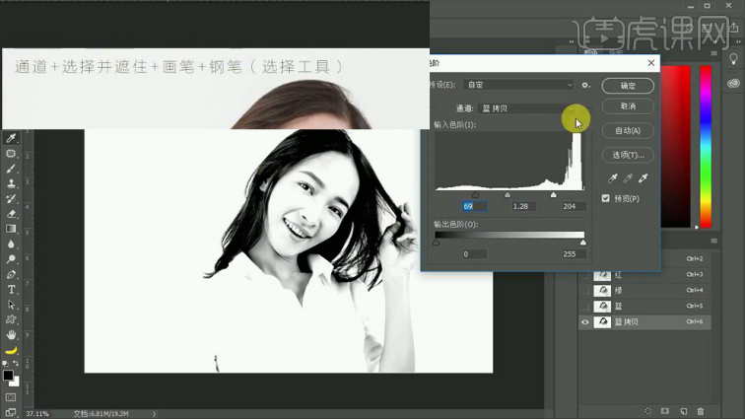745x420 pixels.
Task: Load channel as selection icon
Action: coord(648,411)
